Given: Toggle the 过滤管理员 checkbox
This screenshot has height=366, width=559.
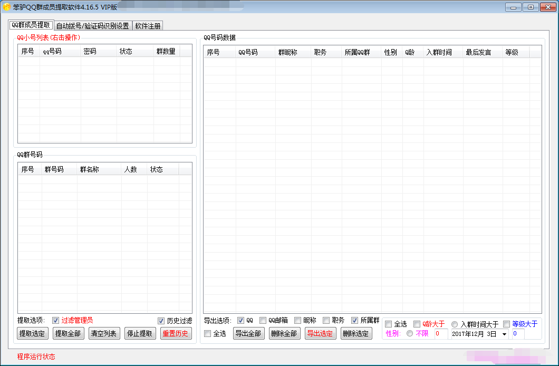Looking at the screenshot, I should tap(55, 321).
